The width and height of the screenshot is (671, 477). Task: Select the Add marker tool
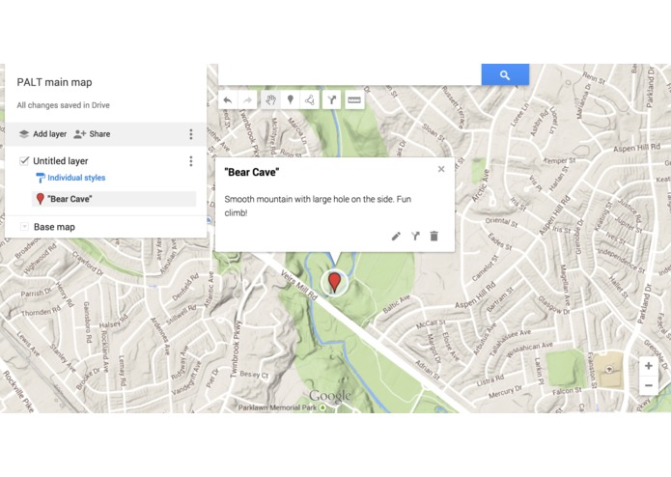(x=291, y=100)
